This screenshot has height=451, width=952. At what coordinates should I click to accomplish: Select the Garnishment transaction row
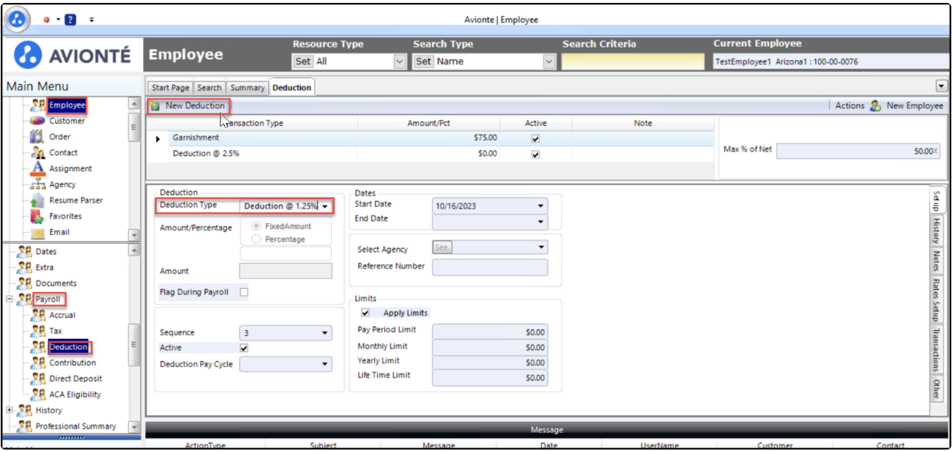(x=431, y=138)
